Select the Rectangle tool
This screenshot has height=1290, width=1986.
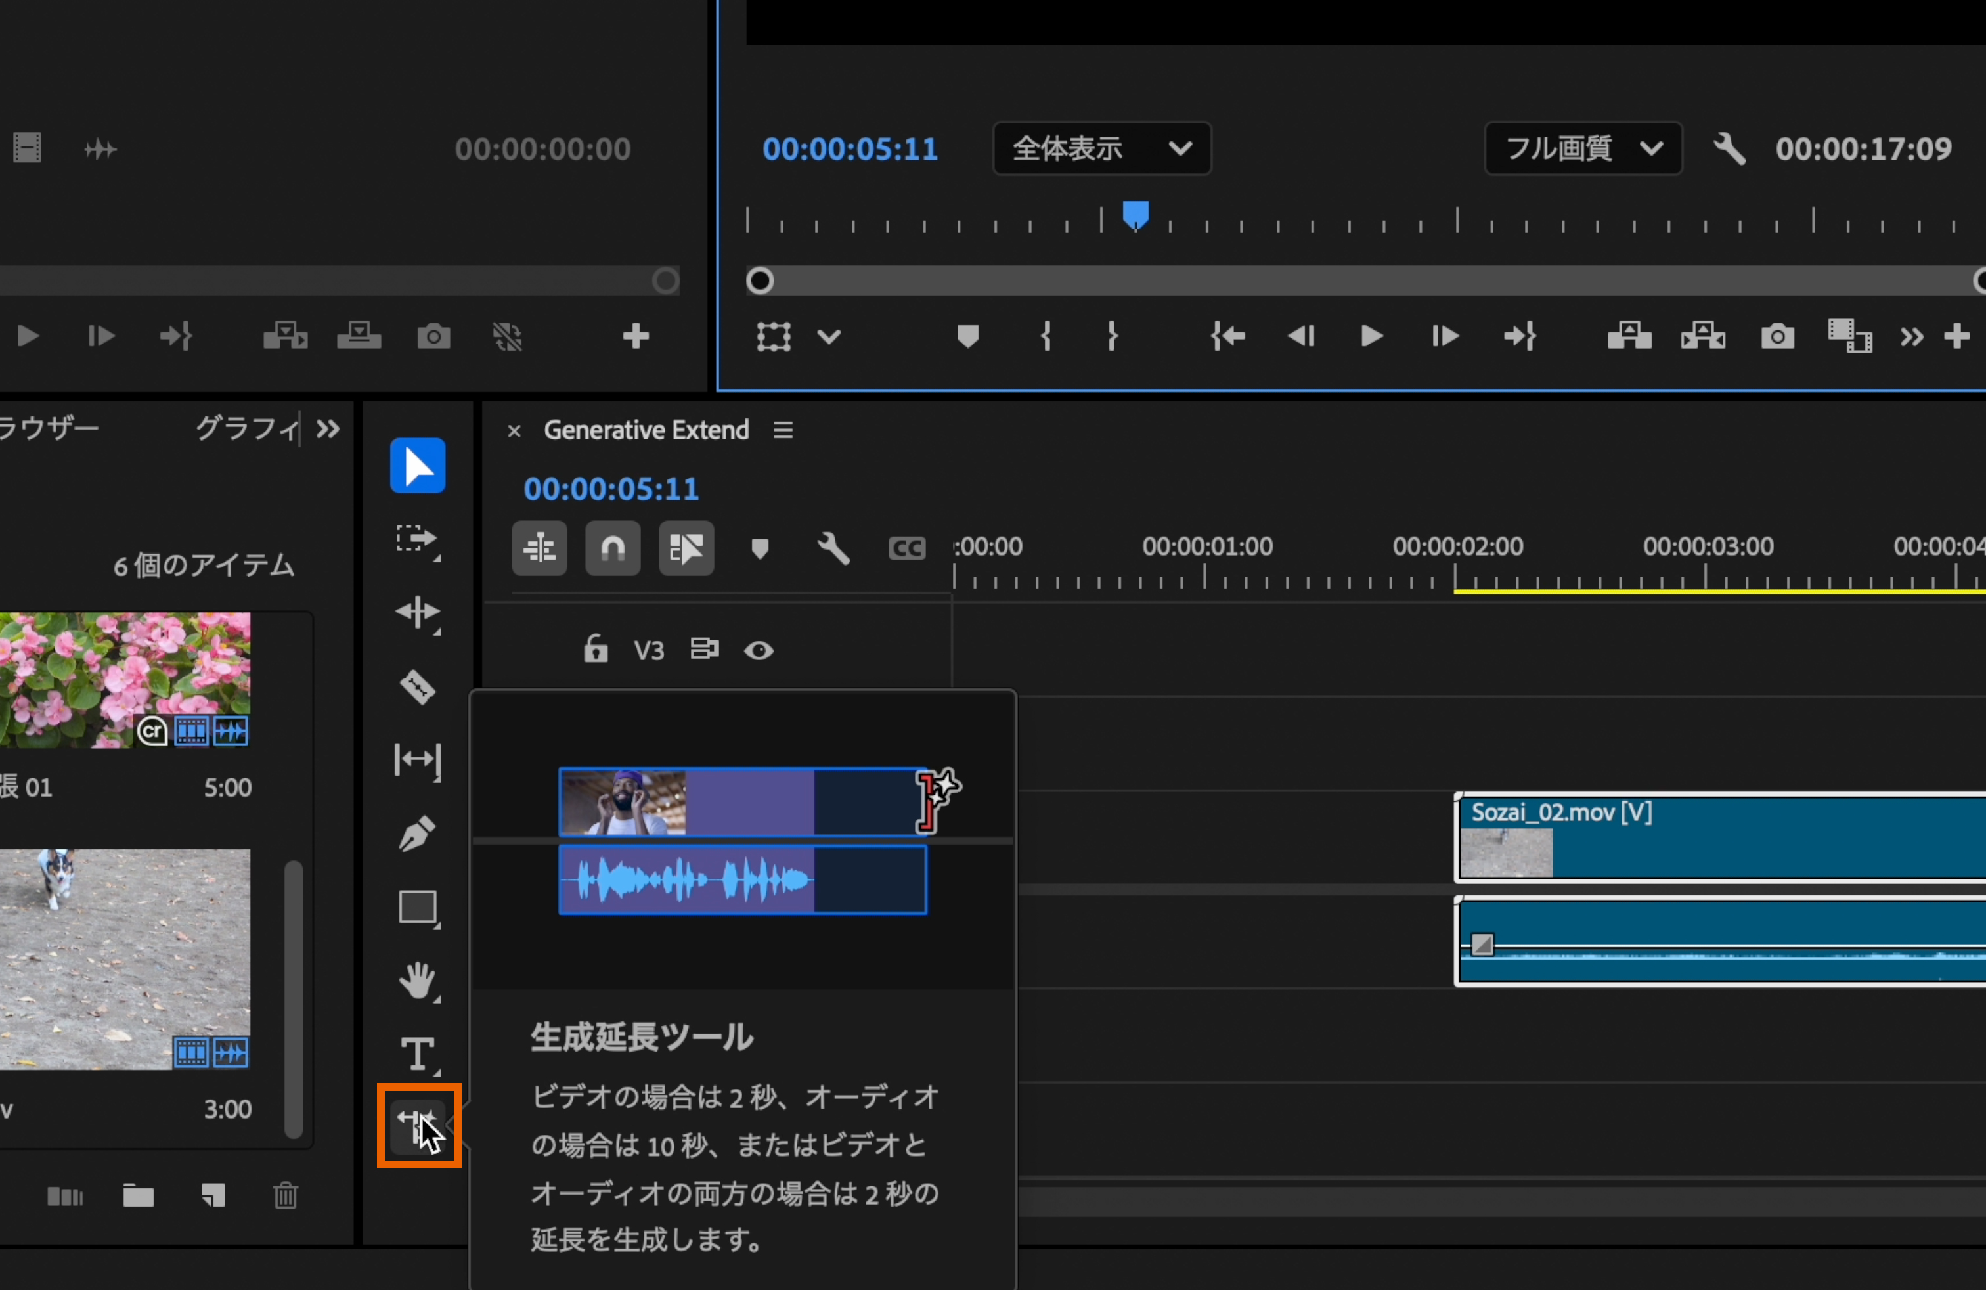417,907
